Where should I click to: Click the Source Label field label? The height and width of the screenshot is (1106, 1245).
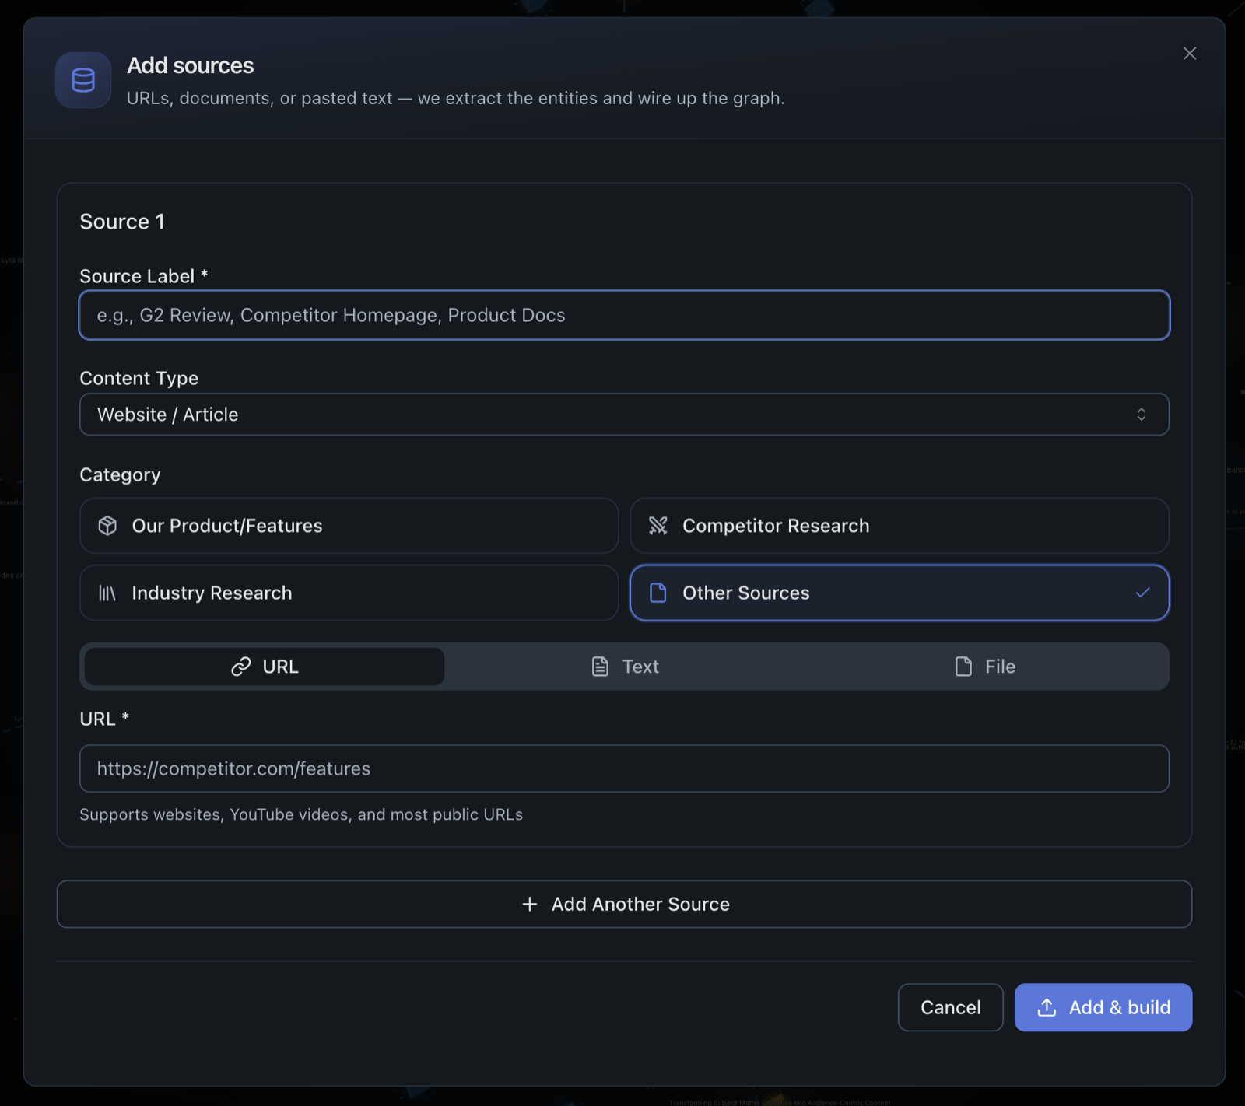click(x=144, y=276)
